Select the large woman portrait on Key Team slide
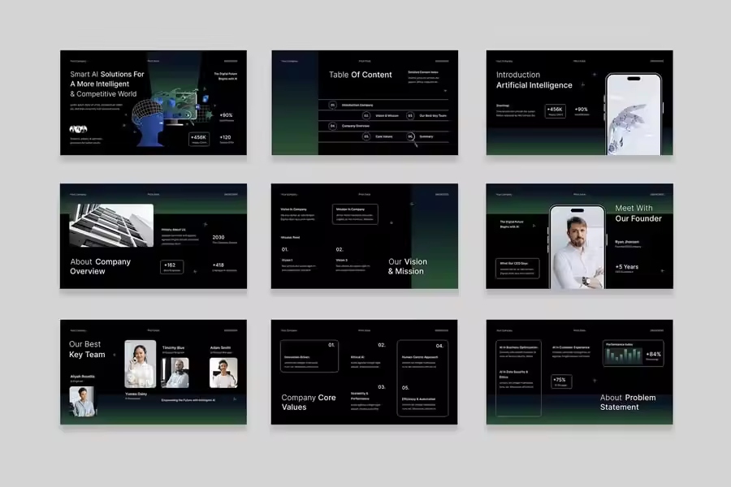The width and height of the screenshot is (731, 487). point(141,364)
